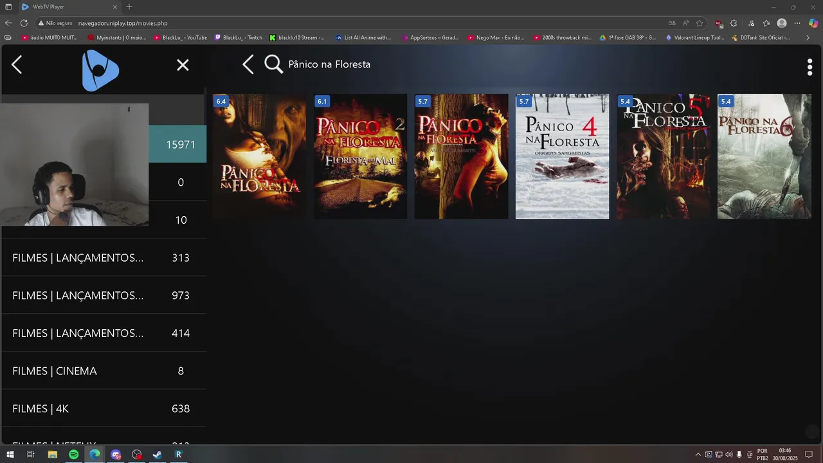The width and height of the screenshot is (823, 463).
Task: Select the highlighted category with 15971 items
Action: pos(177,144)
